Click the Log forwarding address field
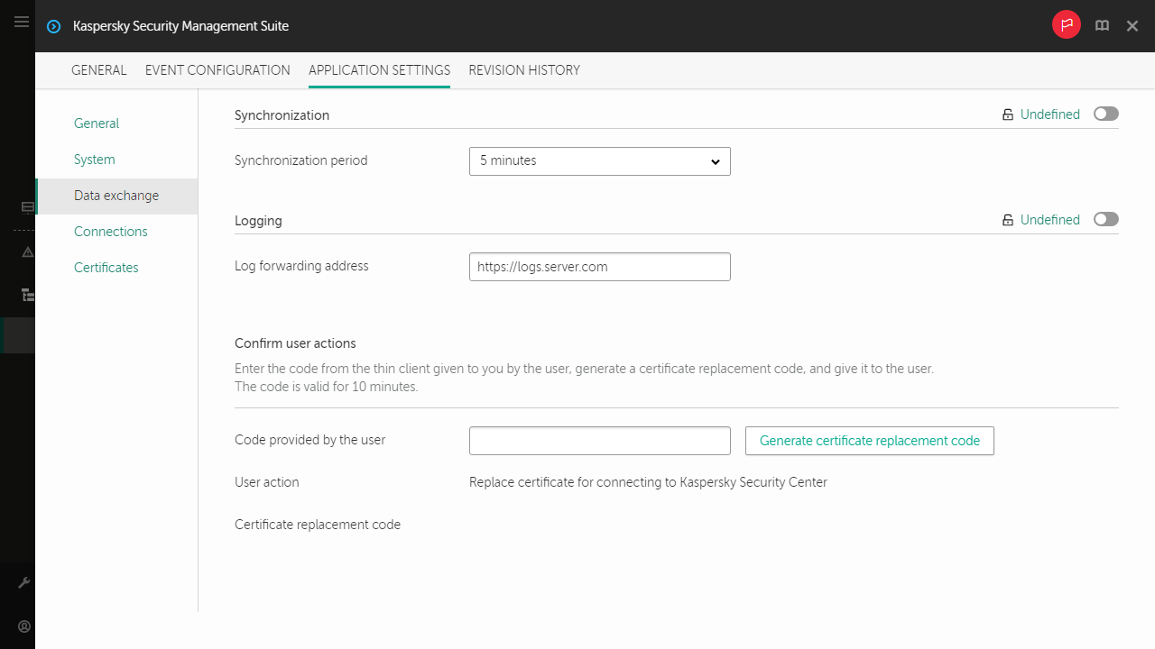The image size is (1155, 649). 599,266
